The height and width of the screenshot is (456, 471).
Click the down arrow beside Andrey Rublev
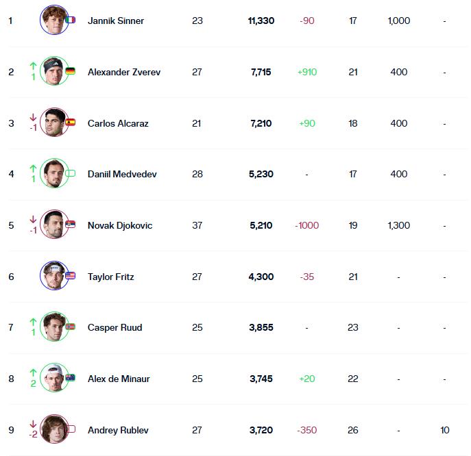click(x=33, y=425)
